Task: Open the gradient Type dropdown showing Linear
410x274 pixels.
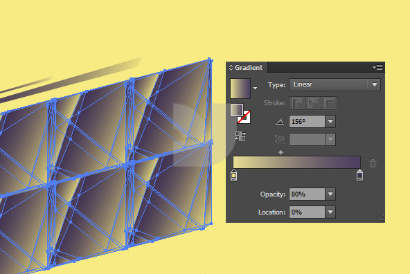Action: [335, 84]
